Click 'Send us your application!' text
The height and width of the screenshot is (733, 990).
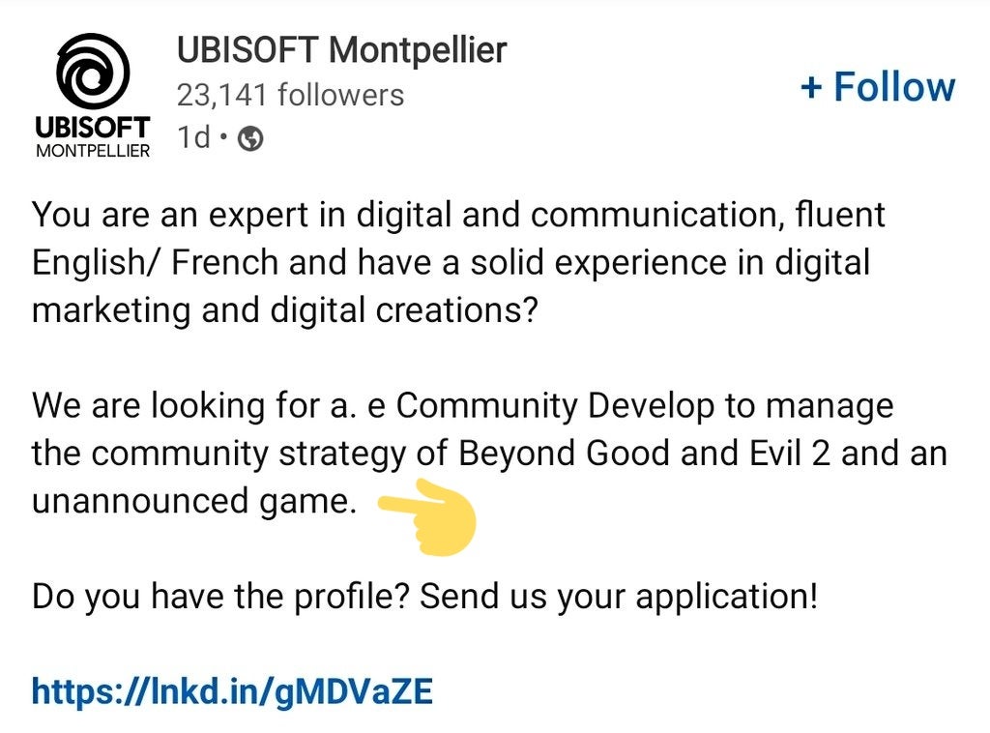pyautogui.click(x=619, y=597)
